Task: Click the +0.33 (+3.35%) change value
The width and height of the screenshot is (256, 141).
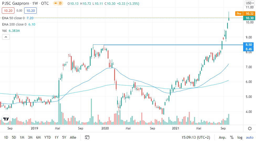Action: [128, 3]
